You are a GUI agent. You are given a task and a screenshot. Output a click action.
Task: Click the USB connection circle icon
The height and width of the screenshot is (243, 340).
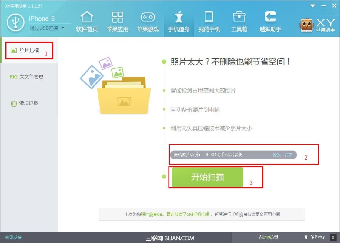click(15, 23)
